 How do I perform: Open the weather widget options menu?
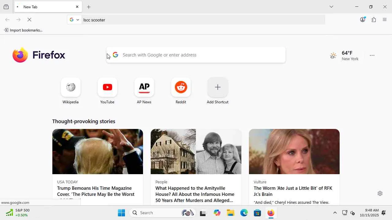click(x=372, y=56)
